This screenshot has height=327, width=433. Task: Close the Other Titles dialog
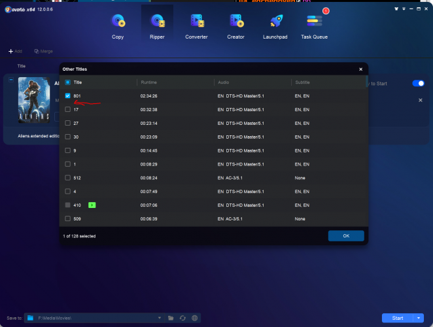[x=360, y=69]
